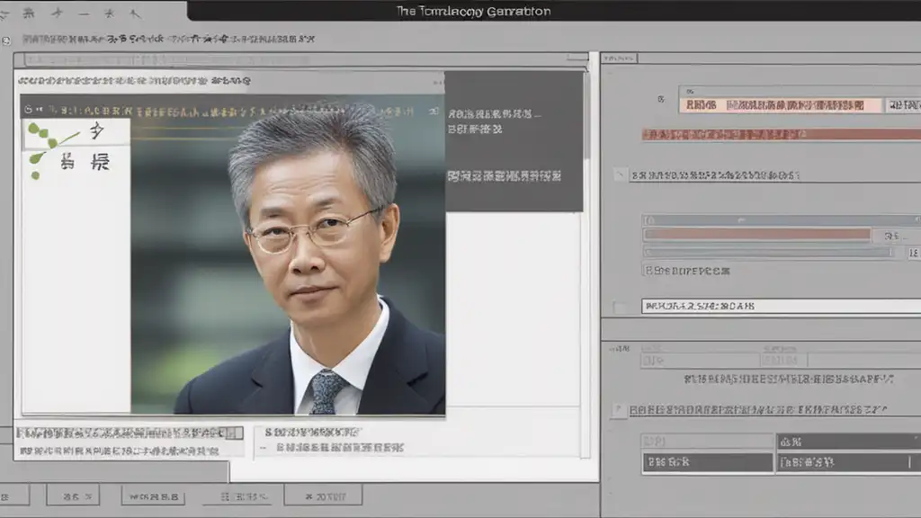Enable the checkbox next to the white text field

(x=620, y=307)
